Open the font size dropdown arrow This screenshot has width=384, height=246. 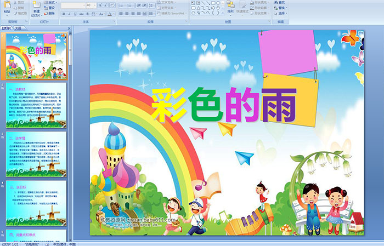(95, 5)
